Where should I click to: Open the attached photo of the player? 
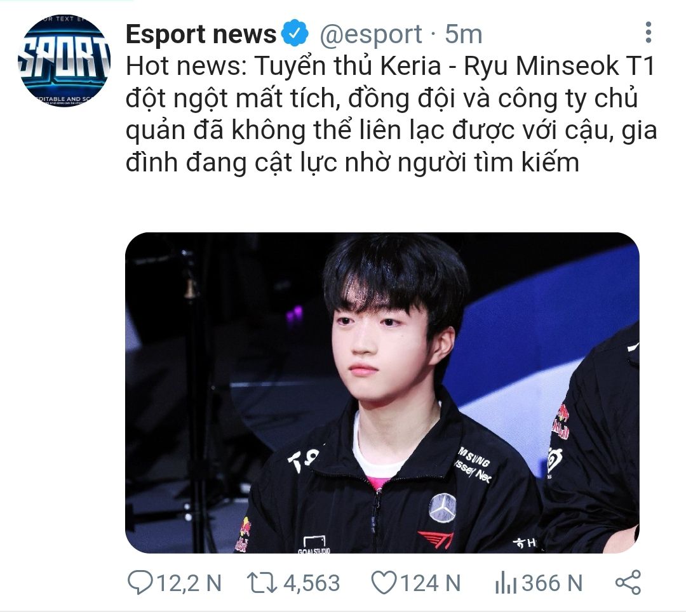[x=382, y=393]
